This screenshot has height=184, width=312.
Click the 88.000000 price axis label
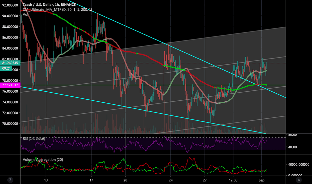click(10, 27)
